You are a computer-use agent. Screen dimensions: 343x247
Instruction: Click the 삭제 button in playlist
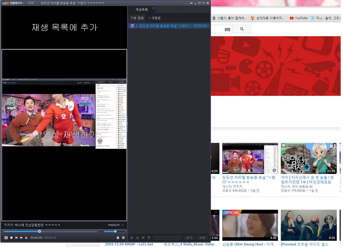coord(202,238)
